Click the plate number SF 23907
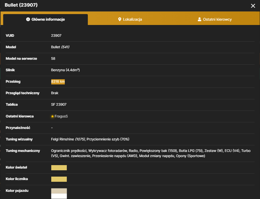The image size is (260, 199). click(59, 105)
